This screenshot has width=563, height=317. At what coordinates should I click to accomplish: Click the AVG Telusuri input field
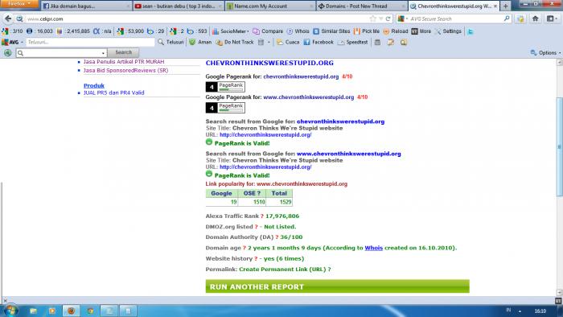(x=90, y=42)
